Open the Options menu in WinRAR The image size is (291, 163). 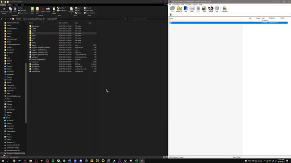tap(195, 5)
